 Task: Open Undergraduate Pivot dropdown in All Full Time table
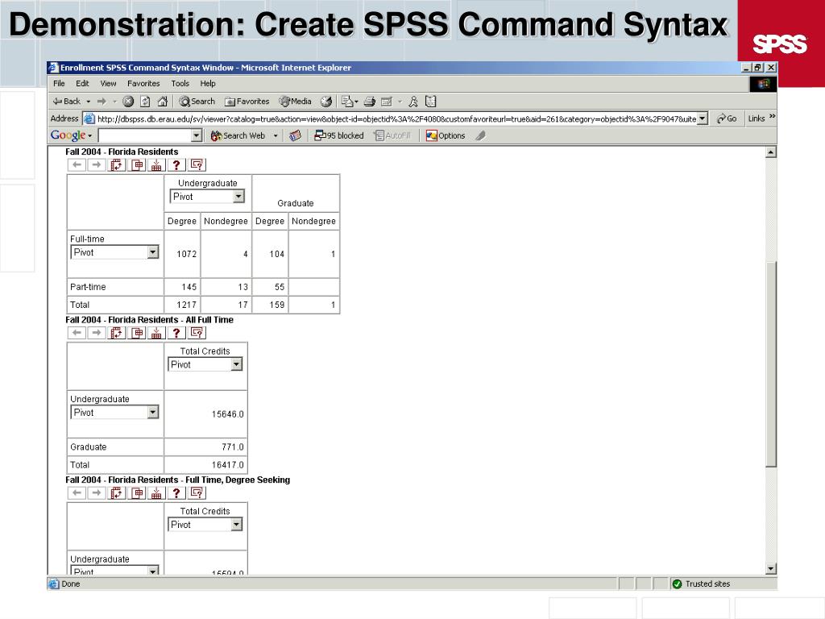(x=114, y=413)
